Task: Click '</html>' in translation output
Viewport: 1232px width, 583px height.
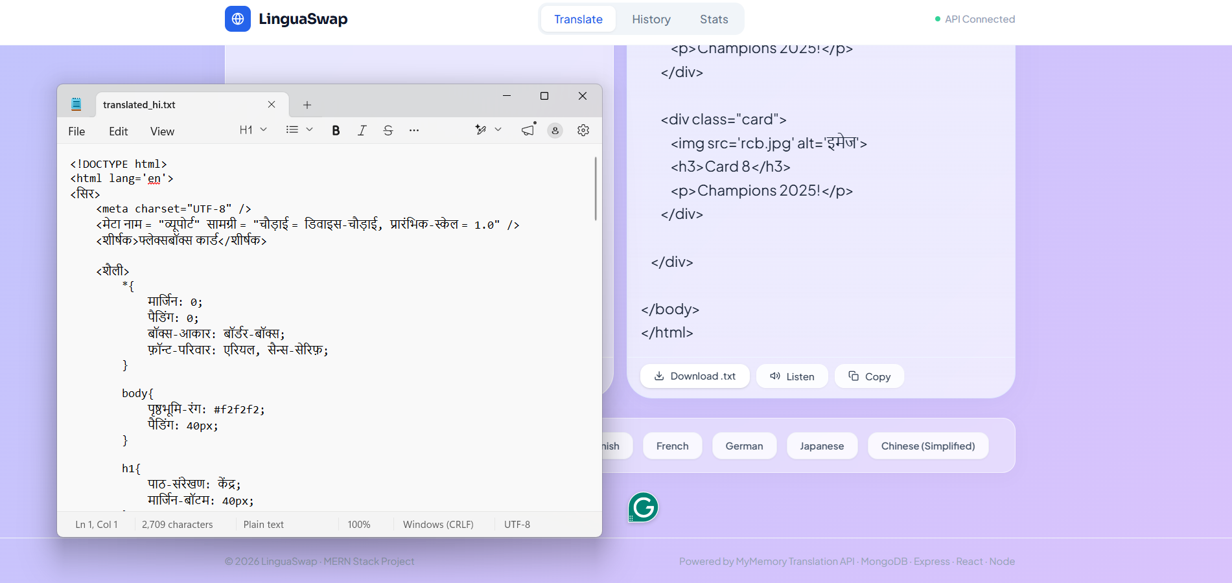Action: (x=667, y=332)
